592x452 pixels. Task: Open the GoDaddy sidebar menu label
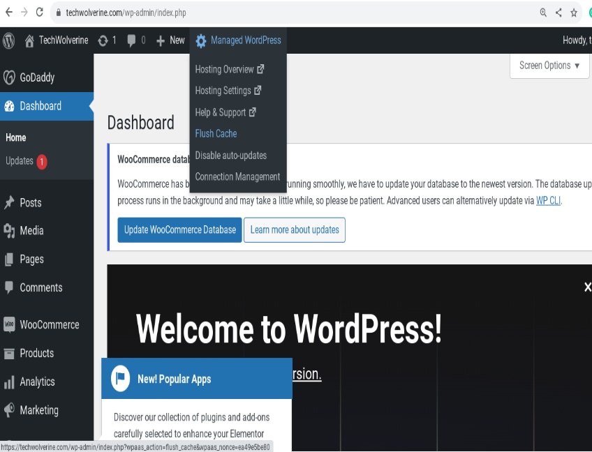point(37,77)
